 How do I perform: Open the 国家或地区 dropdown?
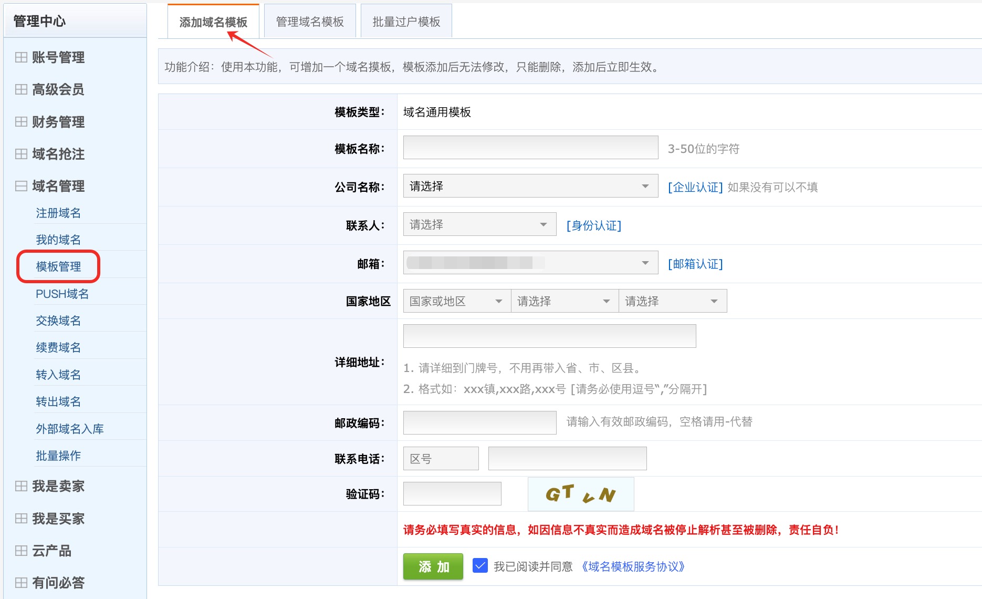point(456,301)
